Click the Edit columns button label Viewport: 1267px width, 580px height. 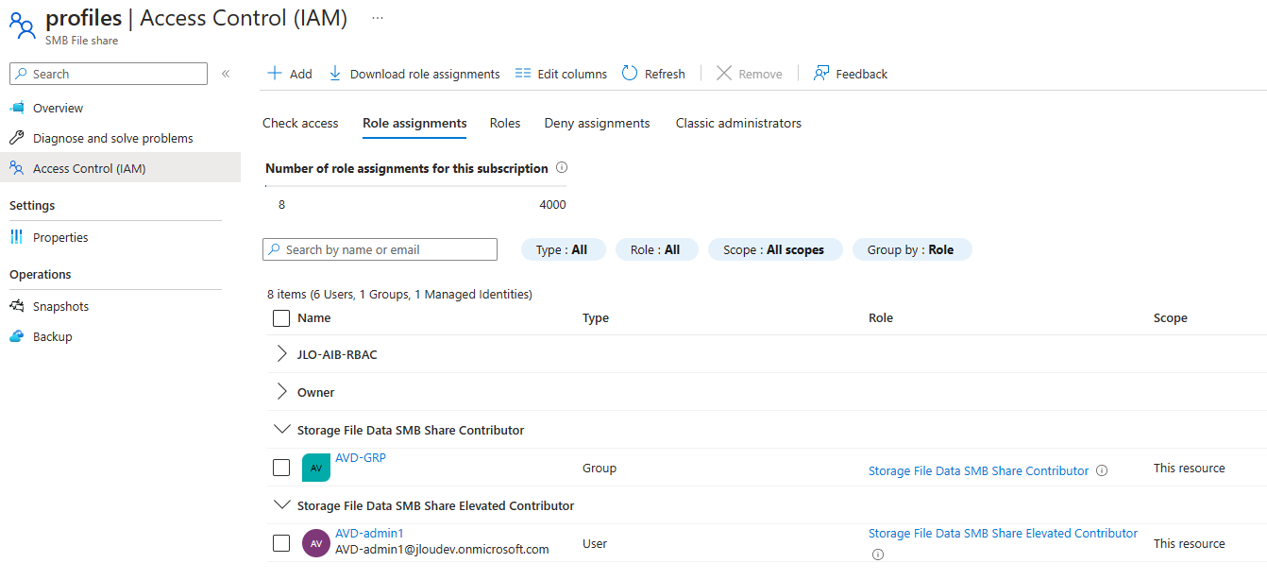(572, 74)
